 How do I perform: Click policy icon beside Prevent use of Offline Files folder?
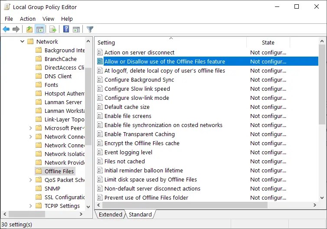100,197
